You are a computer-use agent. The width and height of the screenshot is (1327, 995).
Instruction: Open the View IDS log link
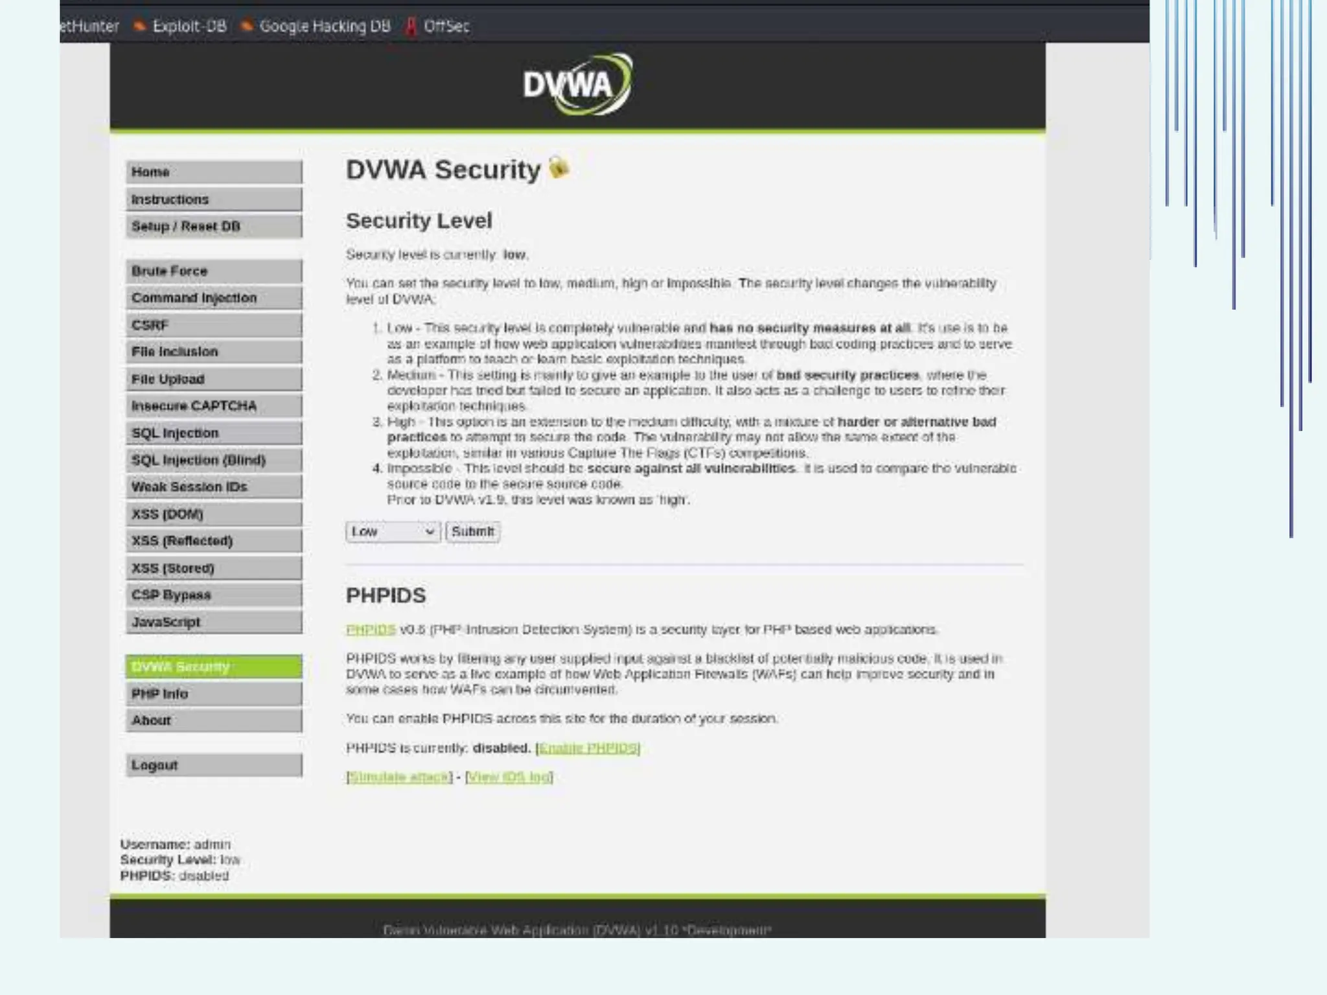click(509, 777)
